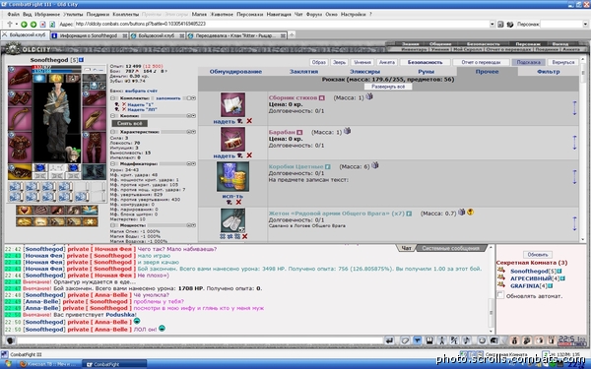Click the inventory vertical scrollbar
The height and width of the screenshot is (369, 591).
click(583, 149)
